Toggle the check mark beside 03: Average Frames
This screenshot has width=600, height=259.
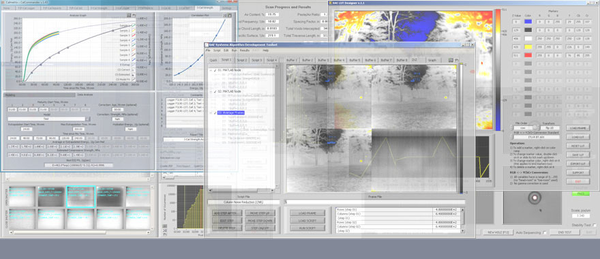[x=215, y=113]
